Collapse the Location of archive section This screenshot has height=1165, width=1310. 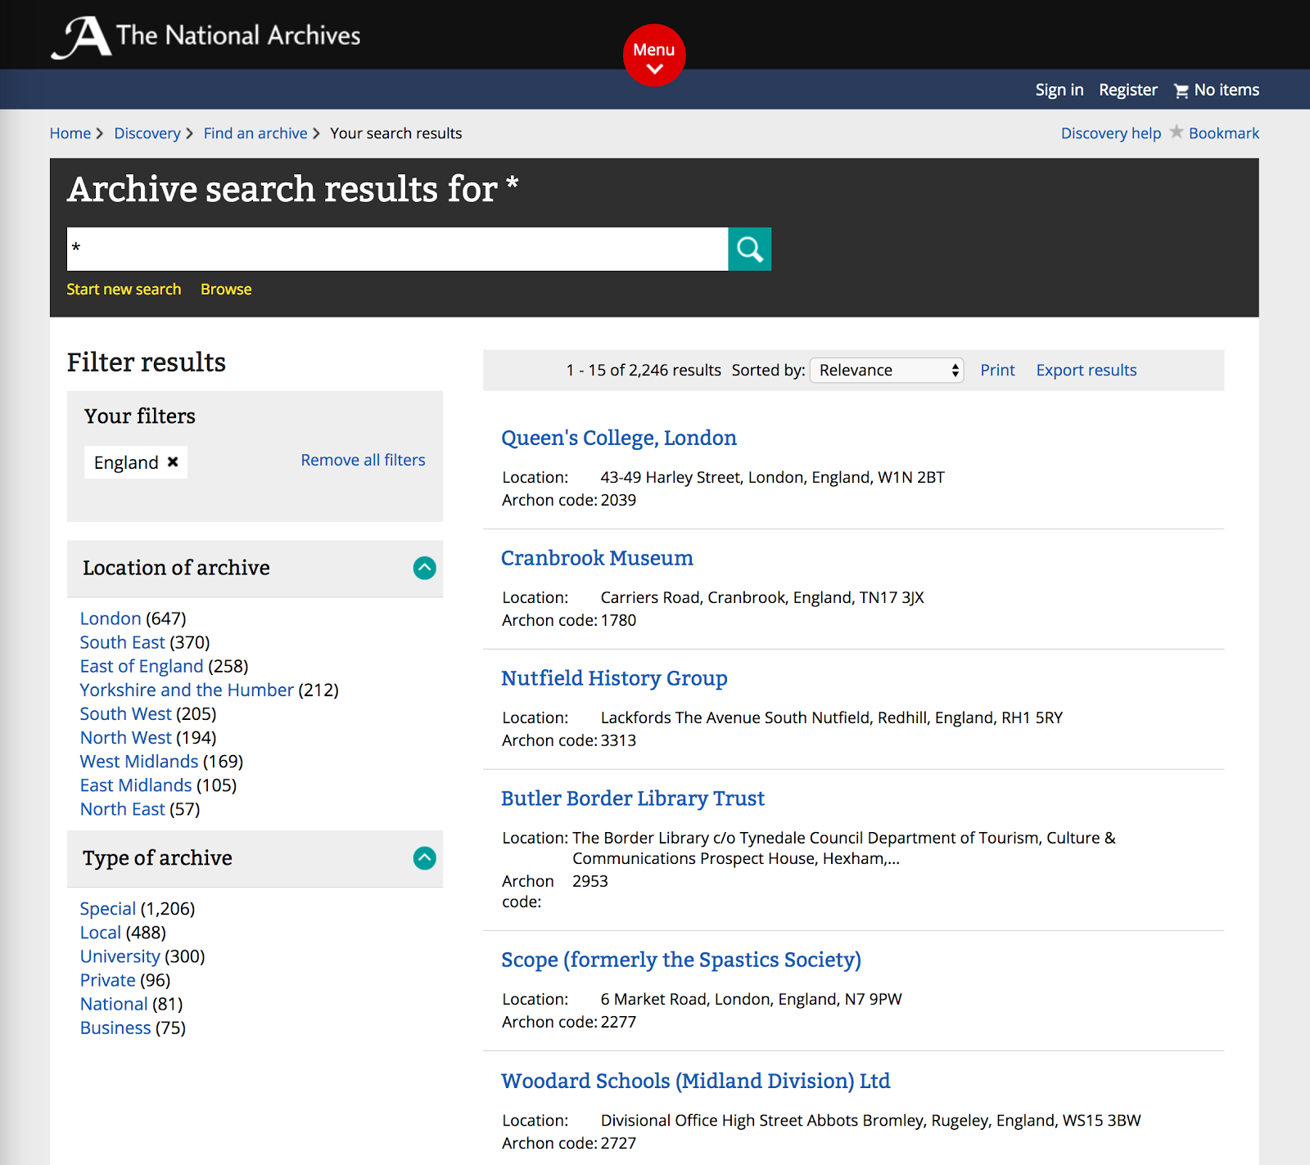click(424, 569)
